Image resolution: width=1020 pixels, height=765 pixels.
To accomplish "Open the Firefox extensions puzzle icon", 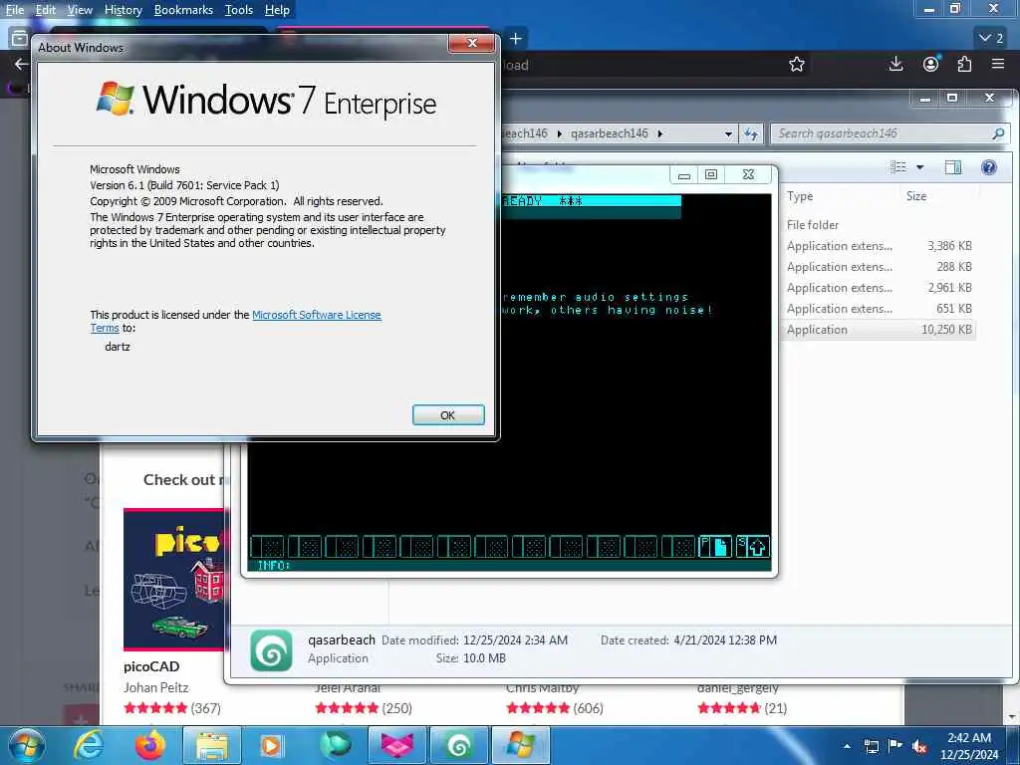I will [x=964, y=64].
